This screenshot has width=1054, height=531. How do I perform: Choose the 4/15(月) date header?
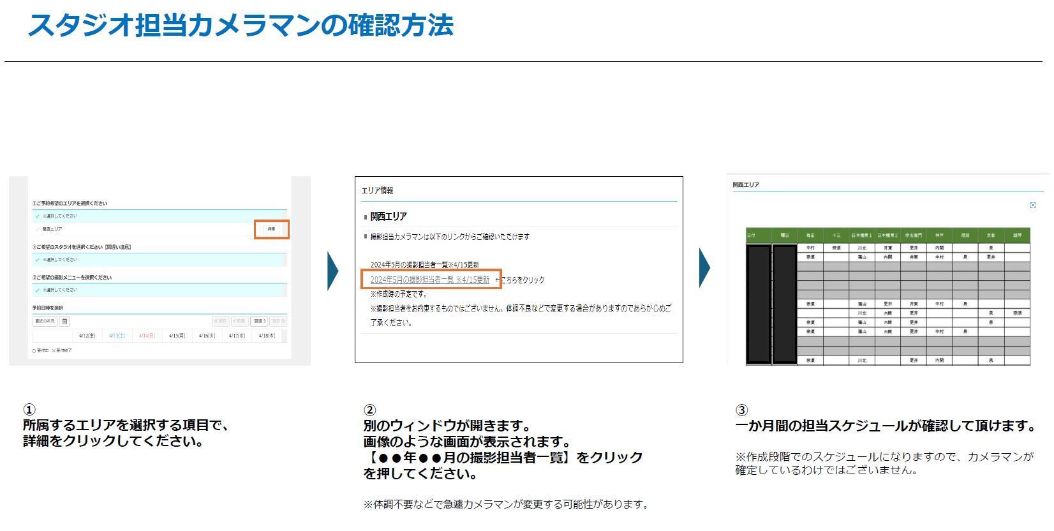coord(177,336)
